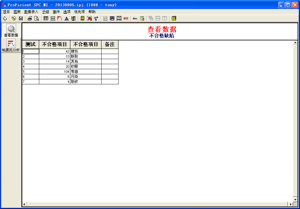Click the red alarm target icon
Viewport: 300px width, 209px height.
(x=89, y=18)
